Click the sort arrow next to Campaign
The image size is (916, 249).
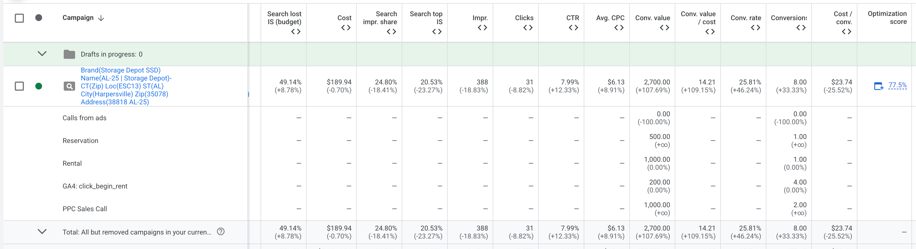point(101,18)
